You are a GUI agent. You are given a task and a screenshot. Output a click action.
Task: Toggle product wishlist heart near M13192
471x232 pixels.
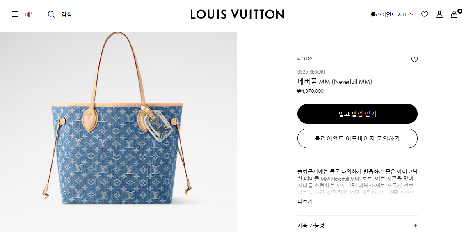point(414,60)
